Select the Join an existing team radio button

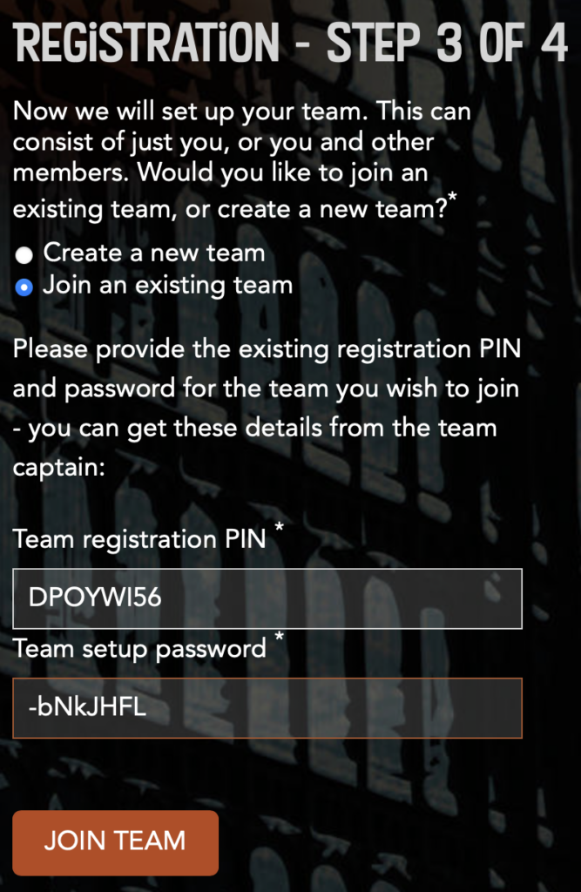24,287
